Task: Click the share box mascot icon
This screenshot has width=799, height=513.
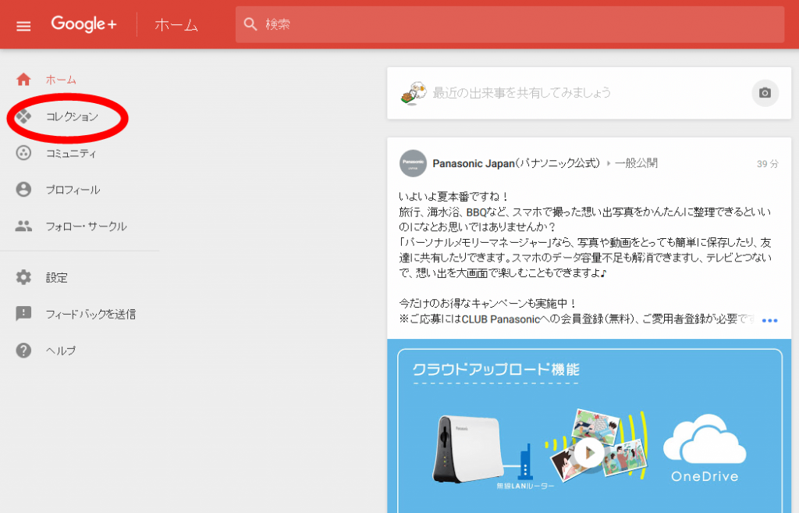Action: click(414, 94)
